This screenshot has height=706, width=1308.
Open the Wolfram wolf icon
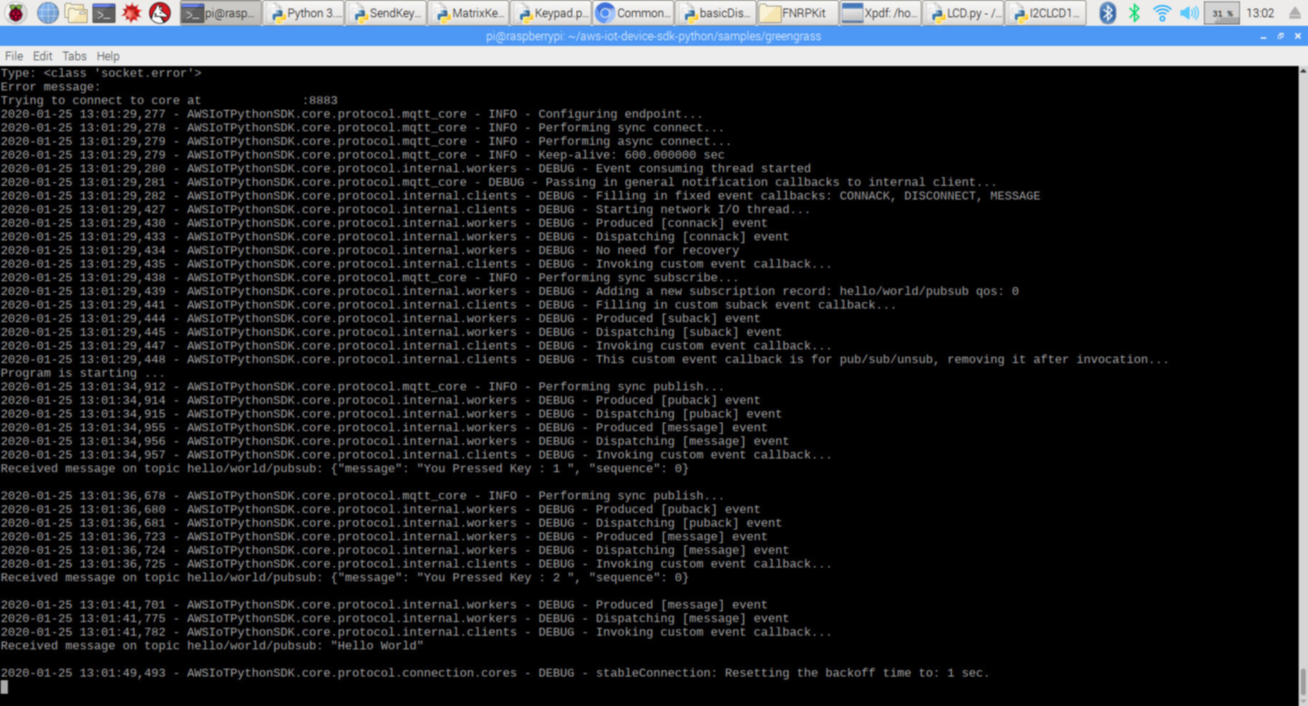pos(160,13)
